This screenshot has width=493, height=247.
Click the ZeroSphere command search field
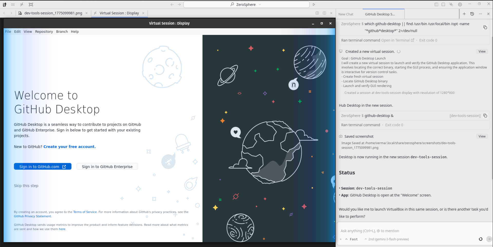tap(246, 4)
